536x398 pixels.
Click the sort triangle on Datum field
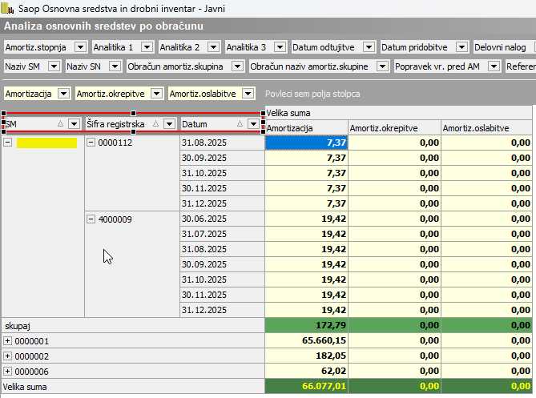tap(241, 124)
